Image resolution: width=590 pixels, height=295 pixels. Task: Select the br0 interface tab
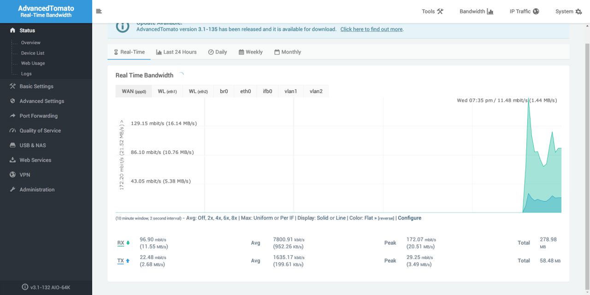tap(224, 91)
